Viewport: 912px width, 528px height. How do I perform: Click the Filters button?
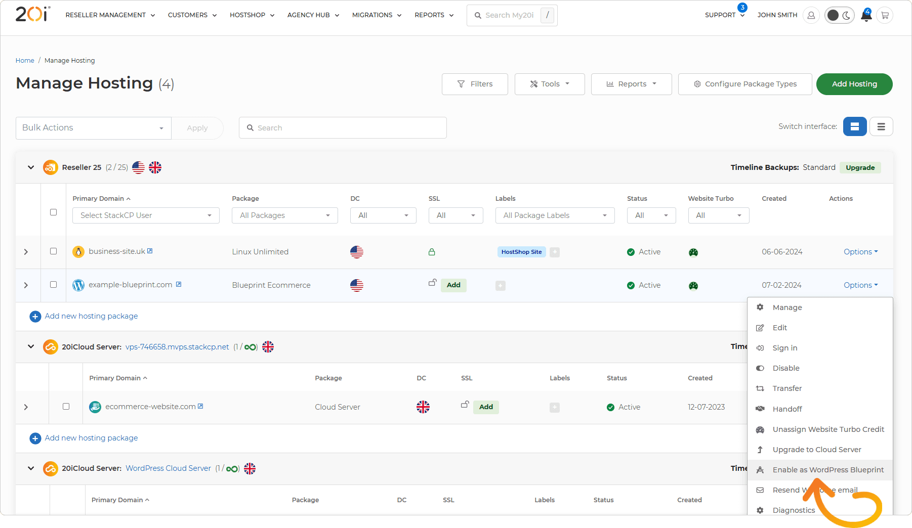(475, 84)
